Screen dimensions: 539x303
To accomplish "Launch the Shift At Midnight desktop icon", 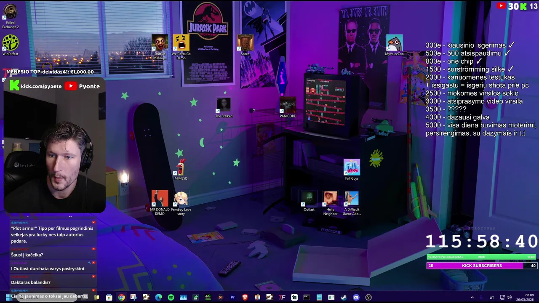I will click(x=160, y=48).
